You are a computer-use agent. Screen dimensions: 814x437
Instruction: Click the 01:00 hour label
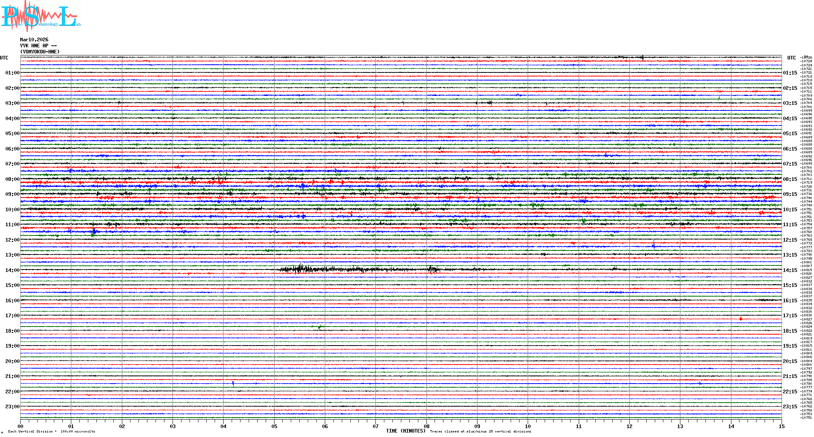[x=12, y=73]
